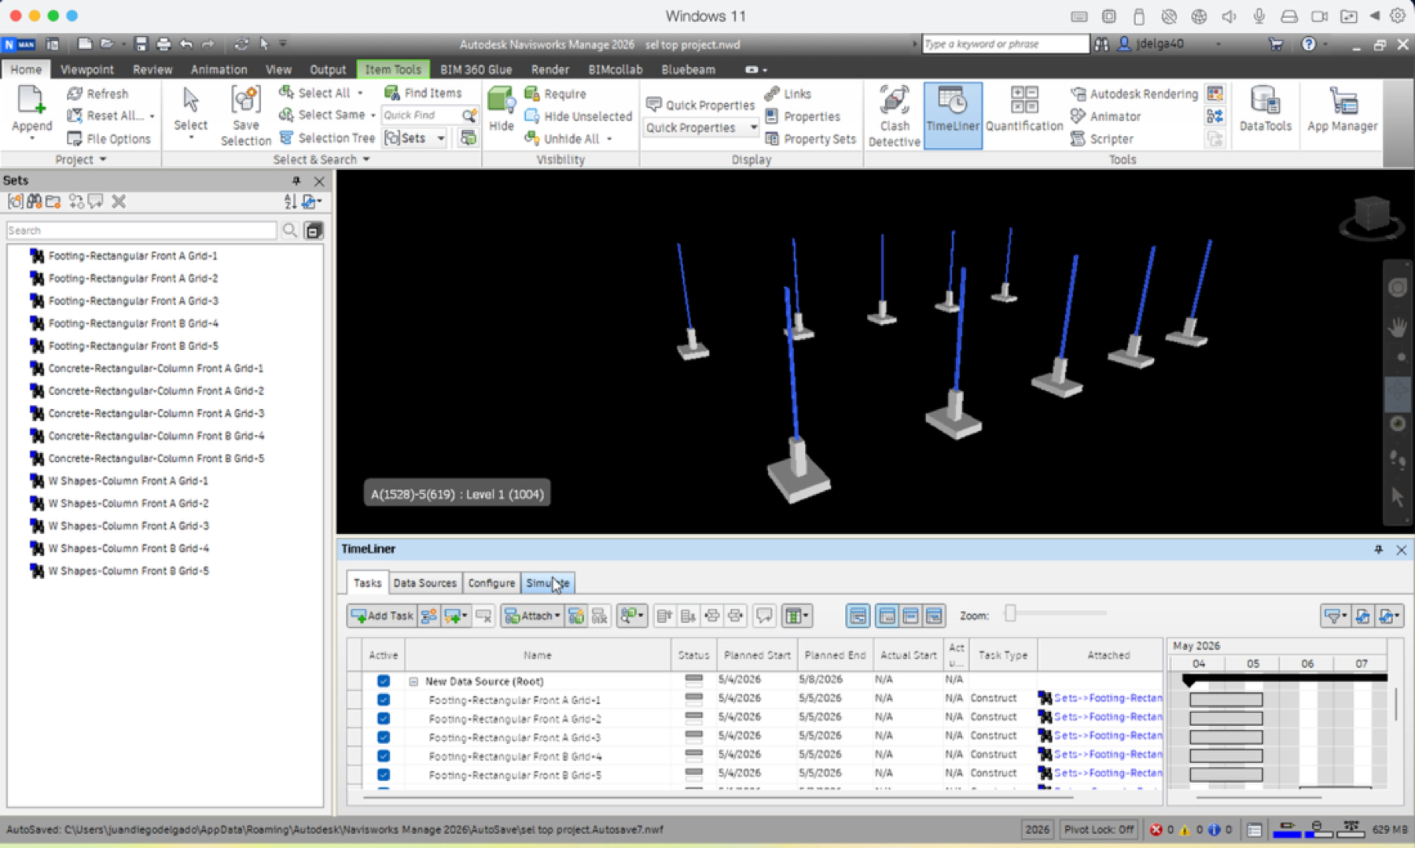Click the Save icon in quick access toolbar
1415x848 pixels.
[x=141, y=44]
